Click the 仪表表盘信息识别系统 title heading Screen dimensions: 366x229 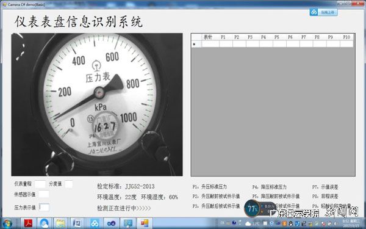79,22
